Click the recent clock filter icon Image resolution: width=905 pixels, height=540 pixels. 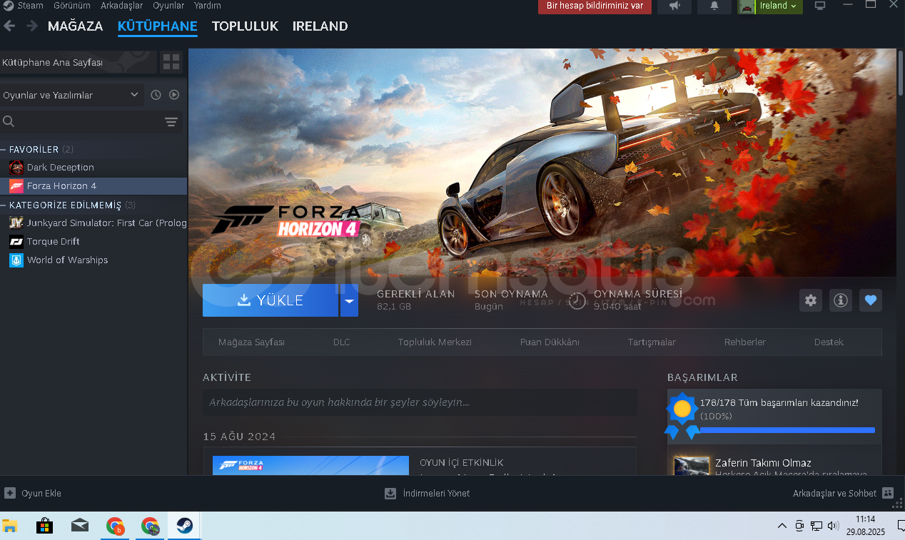pos(156,95)
